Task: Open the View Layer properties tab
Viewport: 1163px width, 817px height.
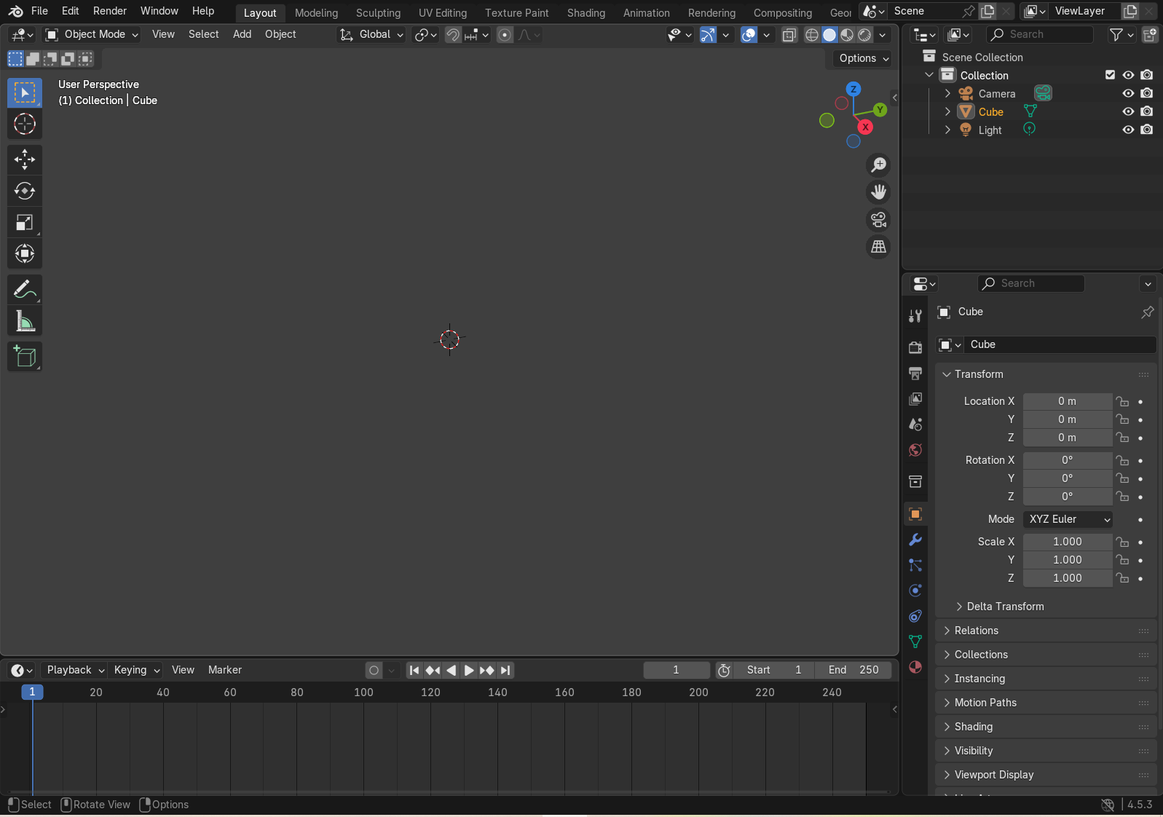Action: tap(915, 398)
